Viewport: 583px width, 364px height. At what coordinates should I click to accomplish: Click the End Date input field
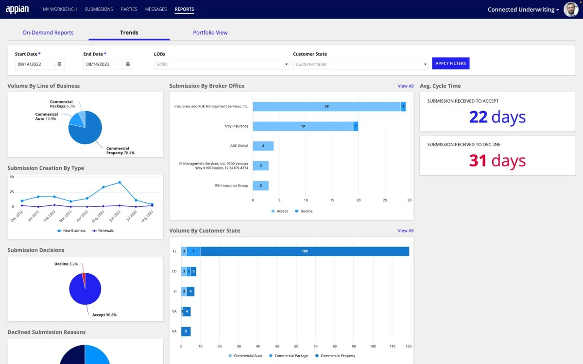tap(103, 64)
